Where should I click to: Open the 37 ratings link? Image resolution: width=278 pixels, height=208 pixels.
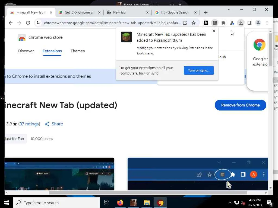(x=29, y=124)
